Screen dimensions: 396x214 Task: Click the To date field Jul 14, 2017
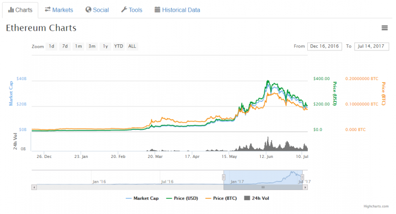pos(372,46)
